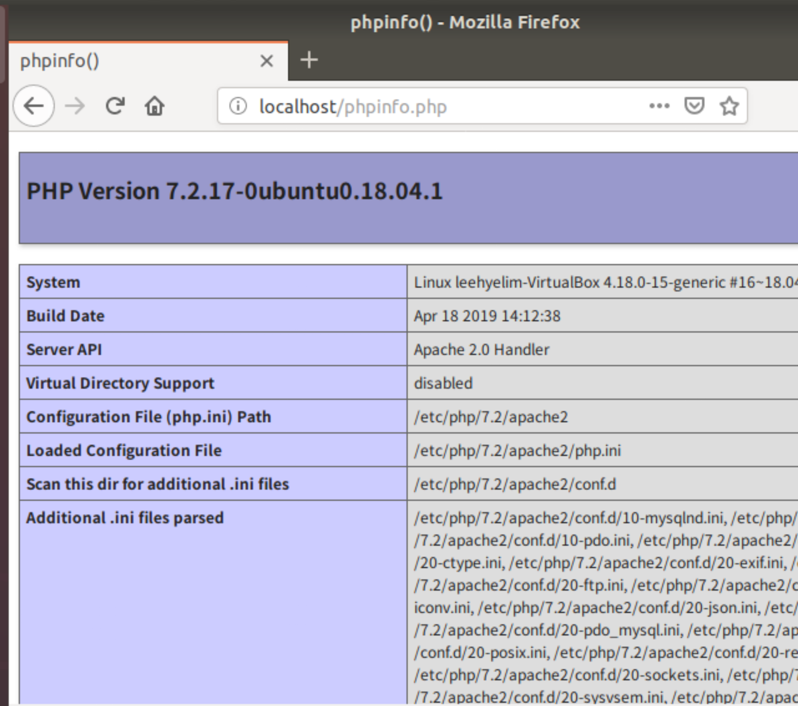The image size is (798, 706).
Task: Select the 10-mysqlnd.ini path line
Action: 605,518
